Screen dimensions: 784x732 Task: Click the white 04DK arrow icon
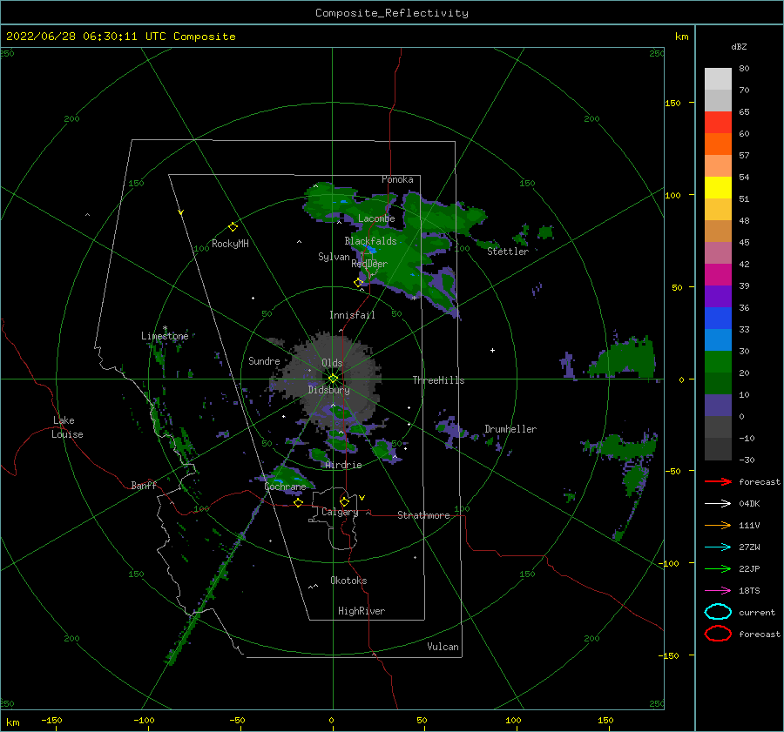(718, 503)
